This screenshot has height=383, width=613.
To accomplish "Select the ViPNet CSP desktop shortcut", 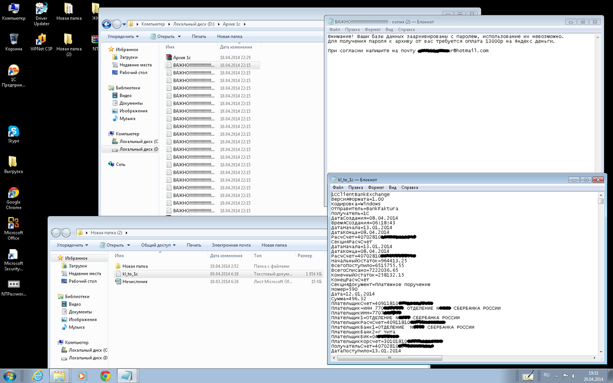I will 41,42.
